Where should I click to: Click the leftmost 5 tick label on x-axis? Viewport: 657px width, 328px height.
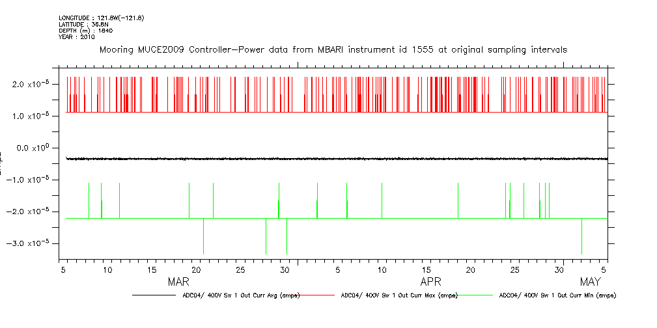coord(62,269)
